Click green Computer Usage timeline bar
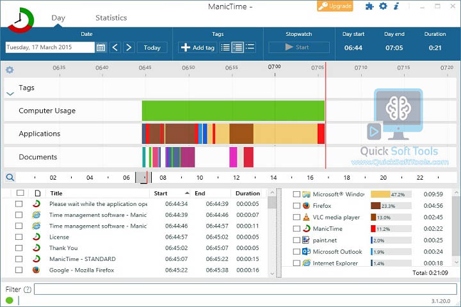 [x=233, y=111]
